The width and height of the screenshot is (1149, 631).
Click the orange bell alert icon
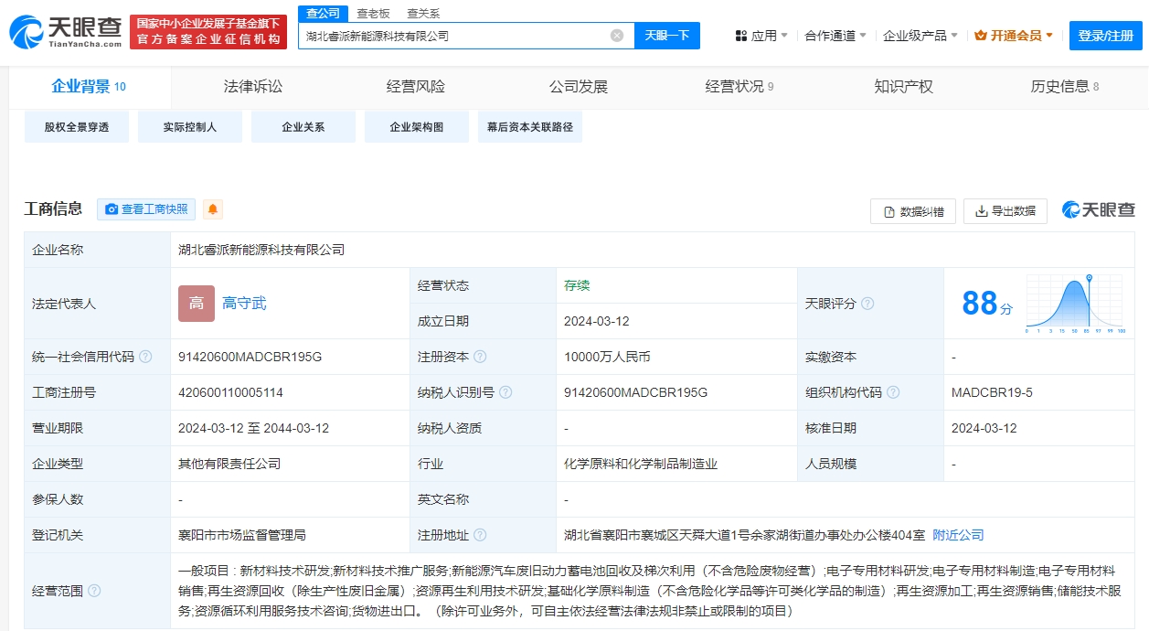[213, 209]
